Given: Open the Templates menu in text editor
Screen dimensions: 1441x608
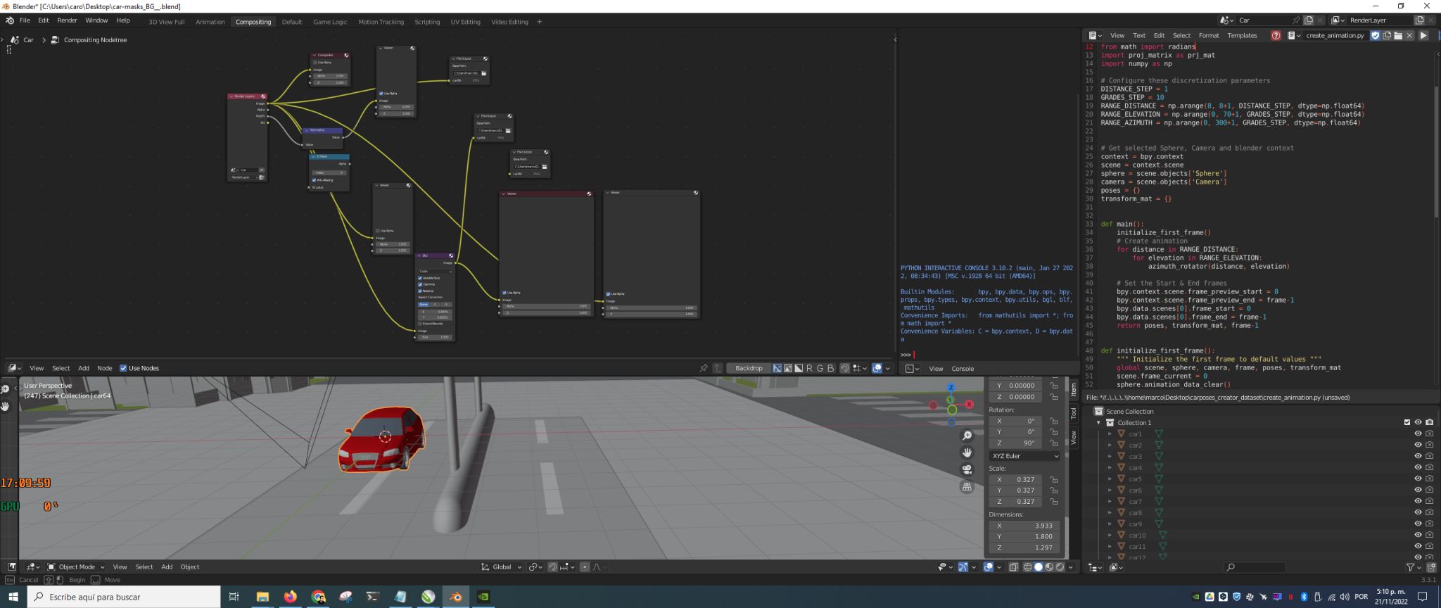Looking at the screenshot, I should click(1242, 35).
